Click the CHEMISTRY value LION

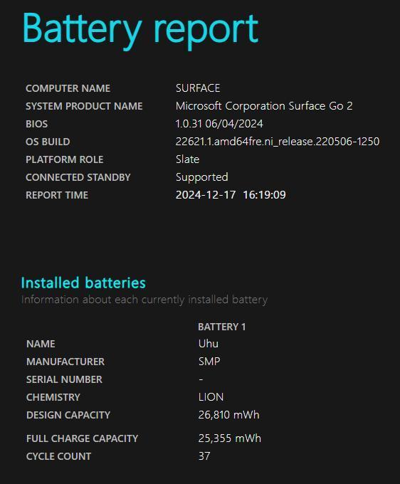(x=211, y=397)
